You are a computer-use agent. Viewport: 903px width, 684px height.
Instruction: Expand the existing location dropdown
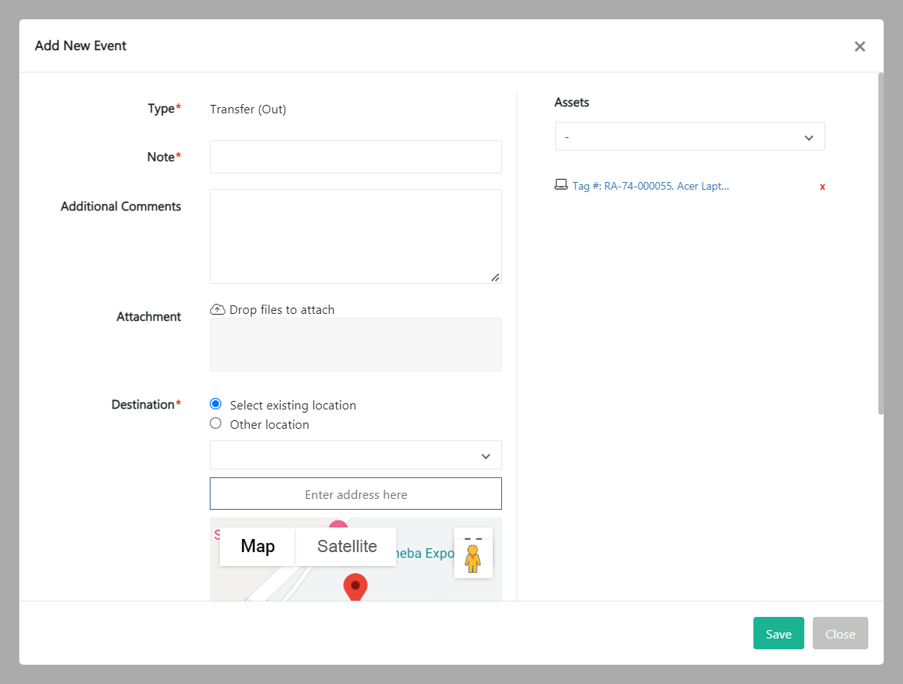click(355, 455)
